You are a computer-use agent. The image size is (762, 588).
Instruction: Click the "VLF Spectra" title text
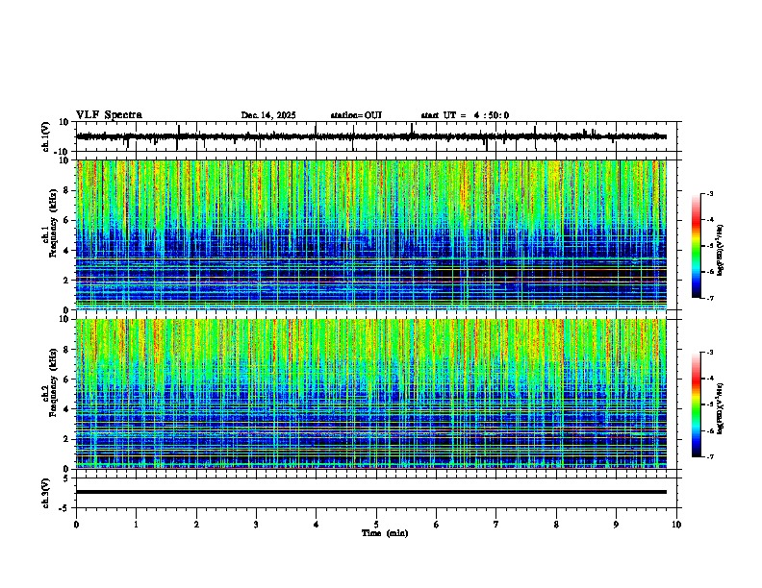pos(109,114)
